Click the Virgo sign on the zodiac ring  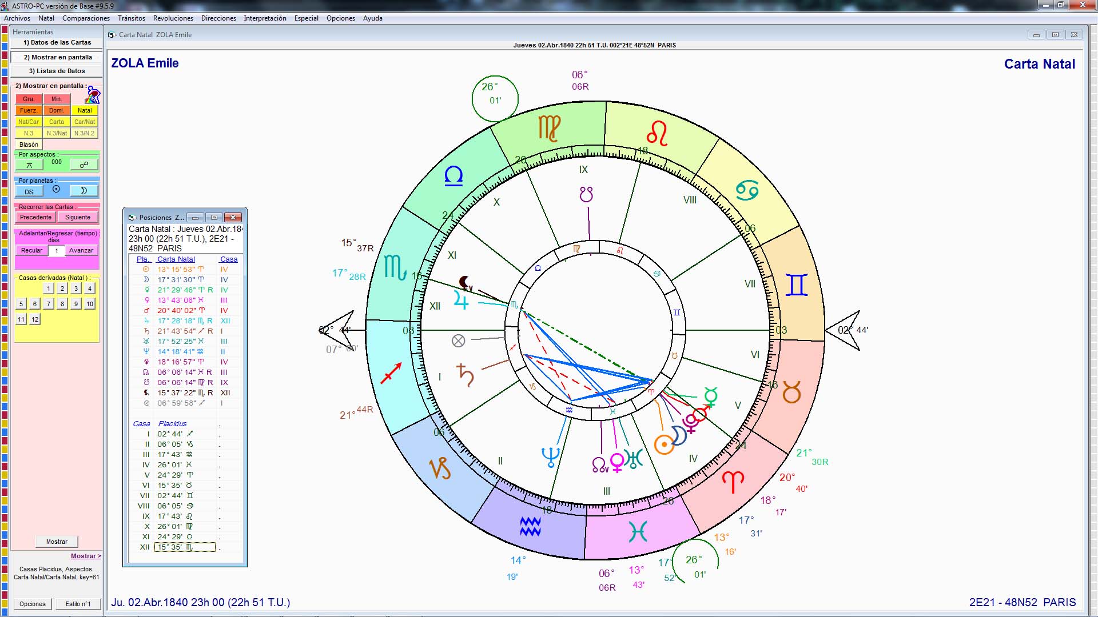[549, 128]
